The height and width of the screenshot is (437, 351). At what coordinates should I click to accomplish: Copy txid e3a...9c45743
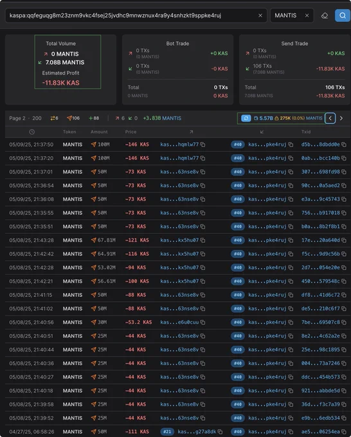point(344,199)
